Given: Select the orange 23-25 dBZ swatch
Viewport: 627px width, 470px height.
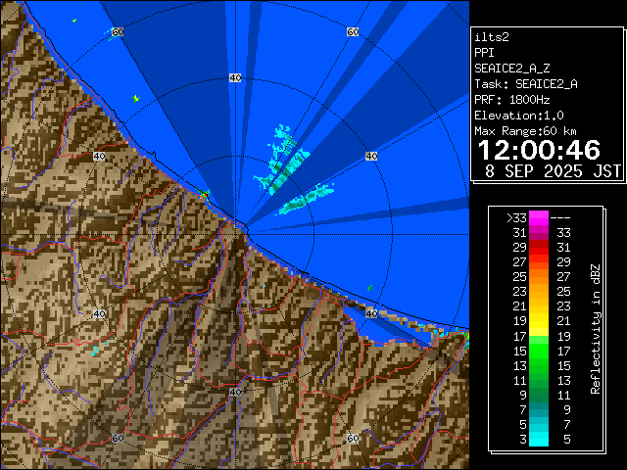Looking at the screenshot, I should (x=539, y=291).
